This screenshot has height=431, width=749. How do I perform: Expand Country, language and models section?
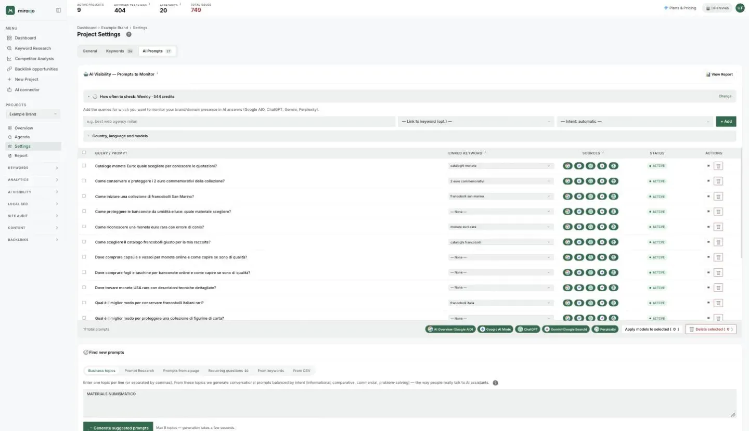point(409,136)
